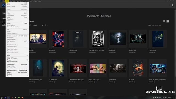Screen dimensions: 176x99
Task: Click the Ps home logo
Action: [x=4, y=5]
